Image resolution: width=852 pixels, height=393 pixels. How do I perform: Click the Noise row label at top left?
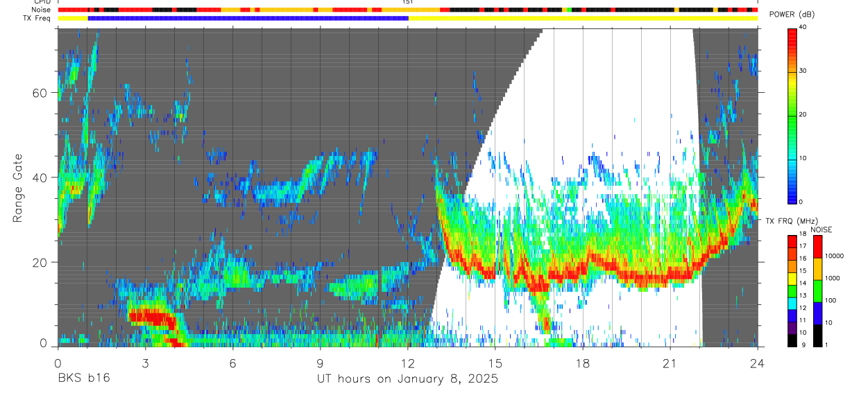[42, 10]
